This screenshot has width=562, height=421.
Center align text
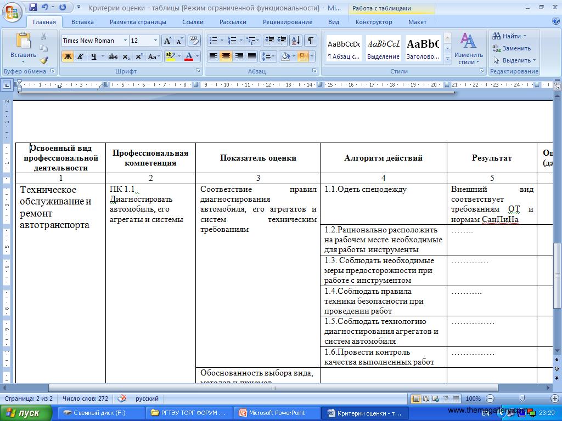pyautogui.click(x=226, y=56)
